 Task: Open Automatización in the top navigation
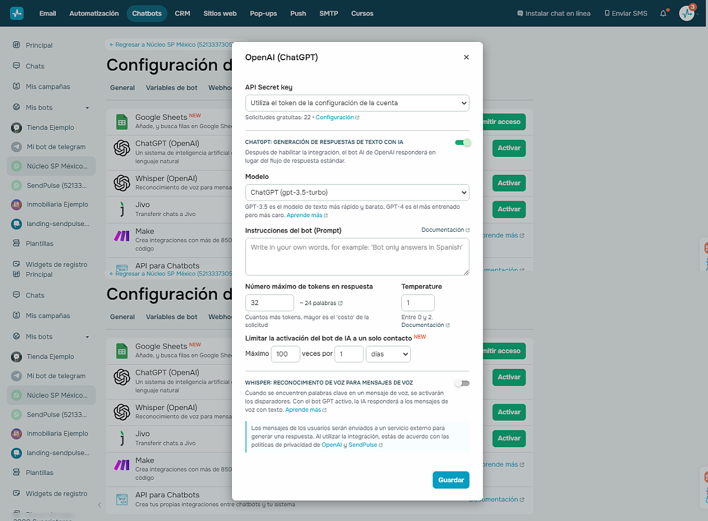tap(94, 13)
